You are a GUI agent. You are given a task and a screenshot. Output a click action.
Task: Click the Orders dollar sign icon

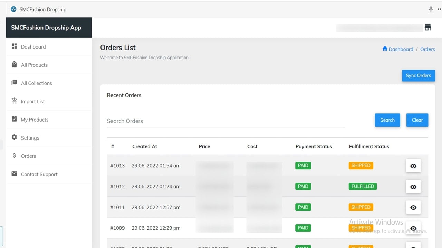14,155
